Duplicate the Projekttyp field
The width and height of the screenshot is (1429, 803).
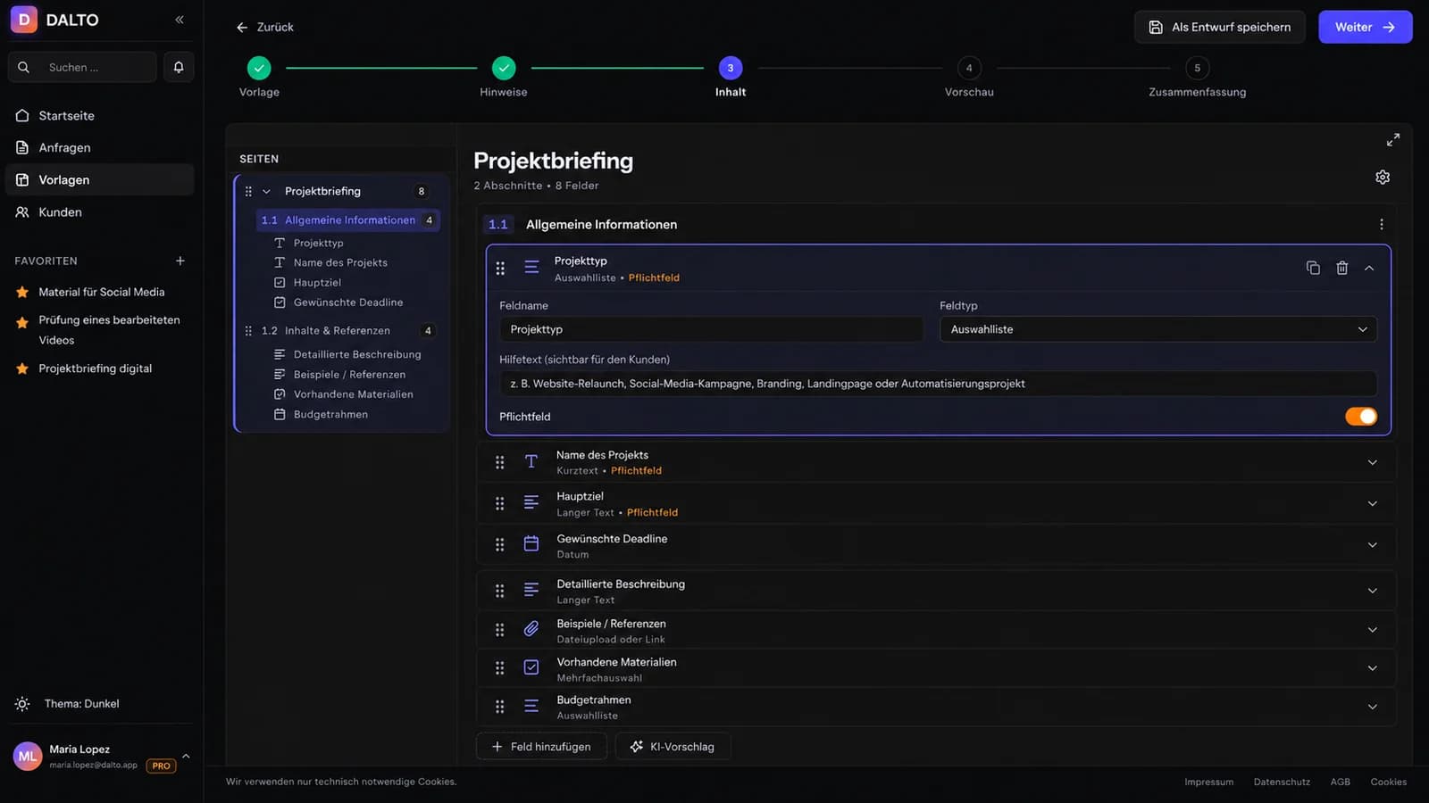click(1313, 268)
